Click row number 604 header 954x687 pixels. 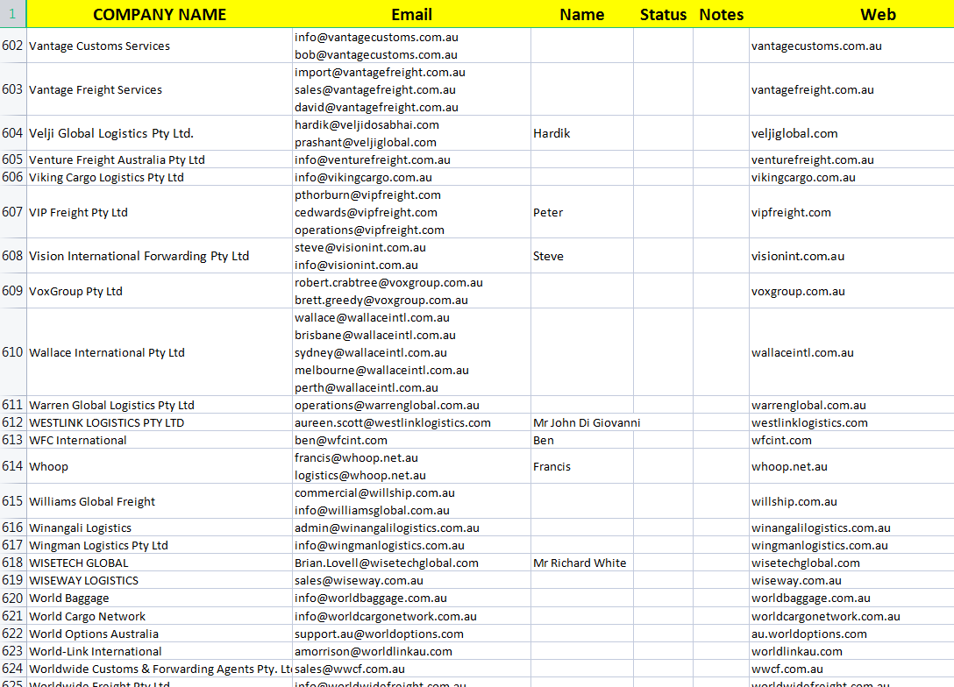13,133
